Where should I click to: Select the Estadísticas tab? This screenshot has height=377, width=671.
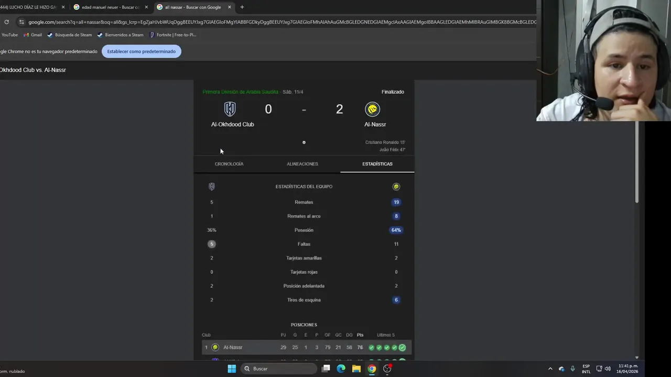(x=377, y=164)
